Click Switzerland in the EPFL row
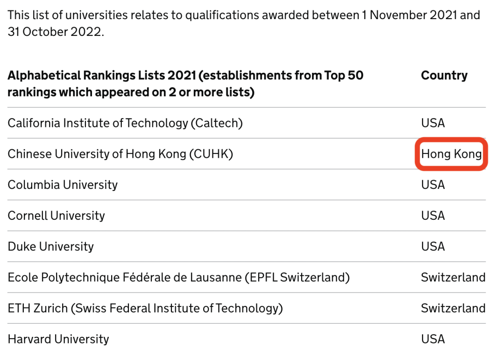The image size is (495, 349). (453, 277)
